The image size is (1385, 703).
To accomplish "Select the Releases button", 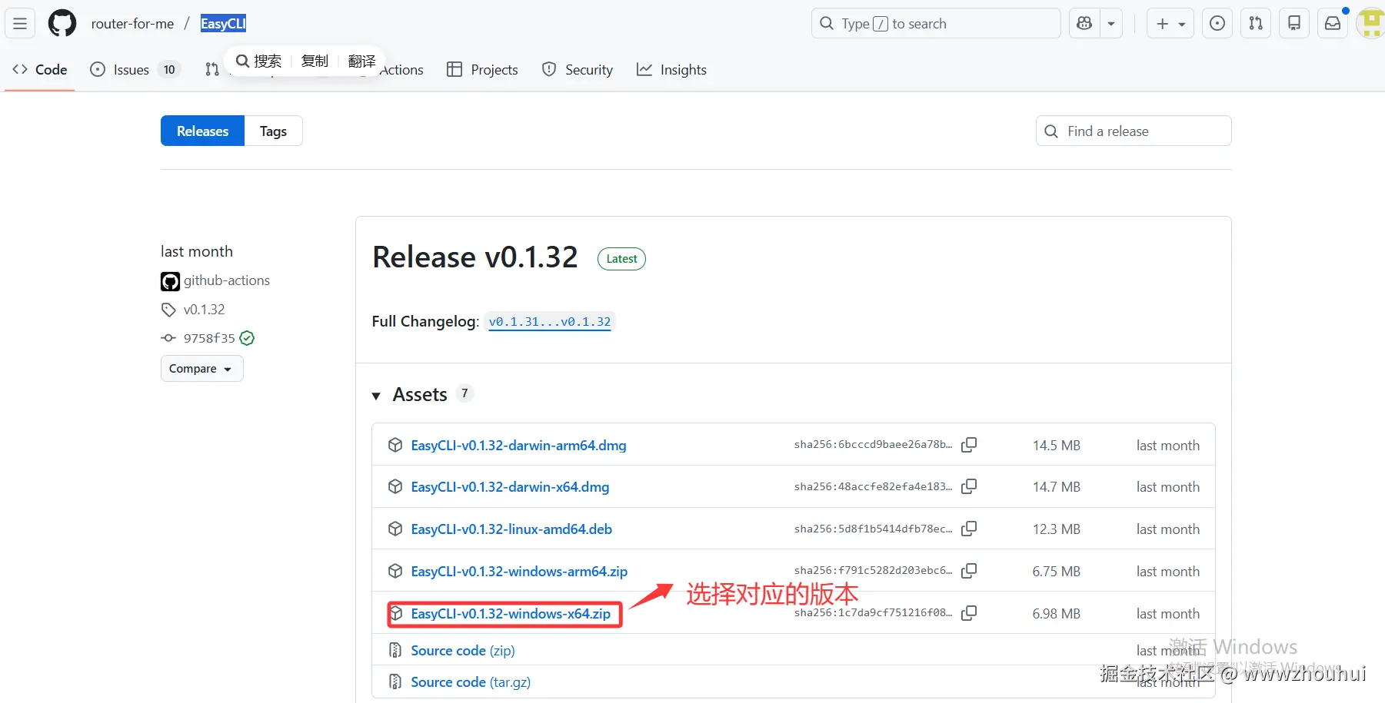I will (x=202, y=131).
